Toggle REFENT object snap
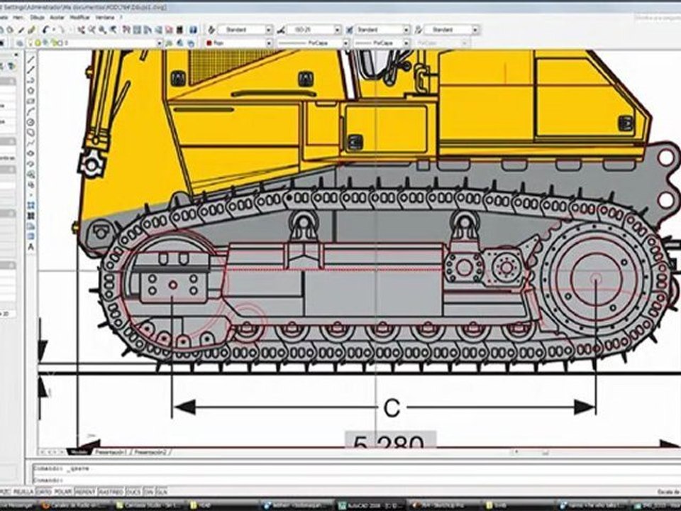 (x=86, y=492)
